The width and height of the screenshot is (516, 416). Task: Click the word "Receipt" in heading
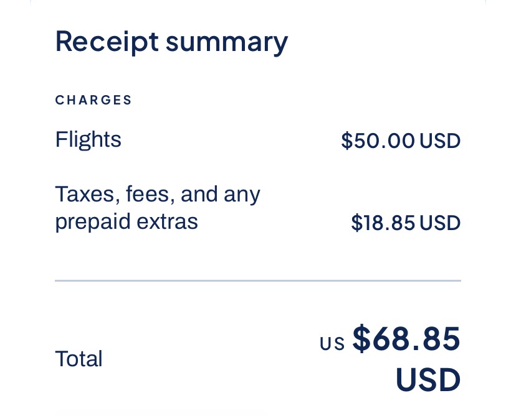click(106, 42)
